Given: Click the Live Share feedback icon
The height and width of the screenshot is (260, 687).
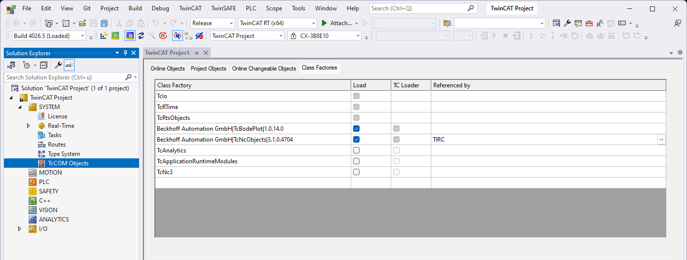Looking at the screenshot, I should coord(678,23).
